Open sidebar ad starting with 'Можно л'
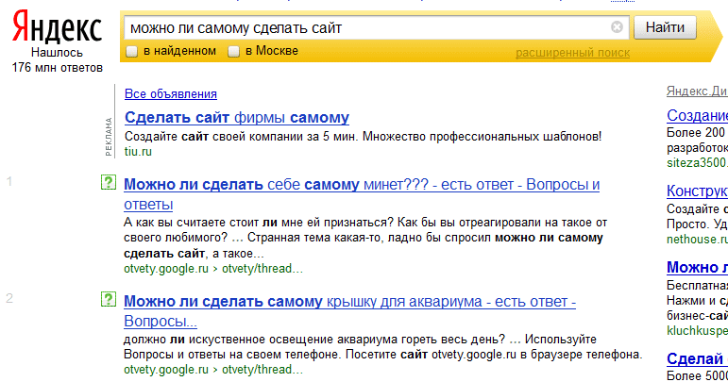The width and height of the screenshot is (728, 382). point(697,267)
